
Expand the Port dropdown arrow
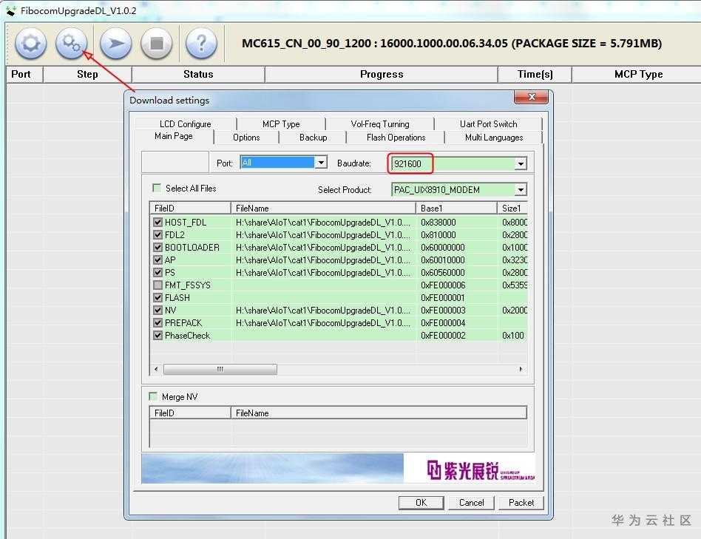[321, 162]
